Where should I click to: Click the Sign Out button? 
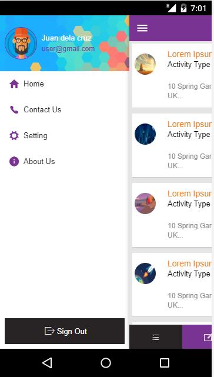click(x=65, y=331)
